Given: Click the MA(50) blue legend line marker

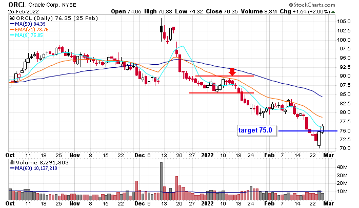Looking at the screenshot, I should coord(12,23).
